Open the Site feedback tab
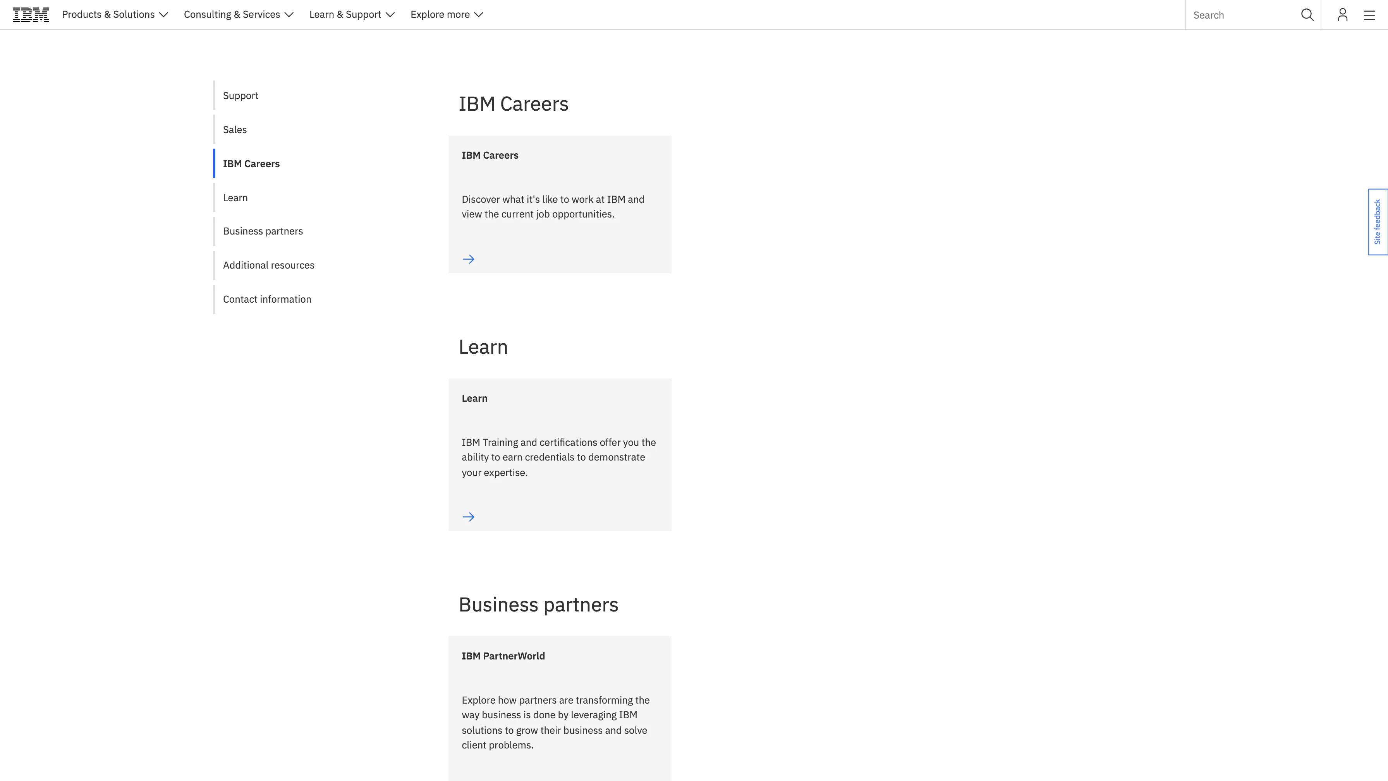The image size is (1388, 781). [1378, 222]
